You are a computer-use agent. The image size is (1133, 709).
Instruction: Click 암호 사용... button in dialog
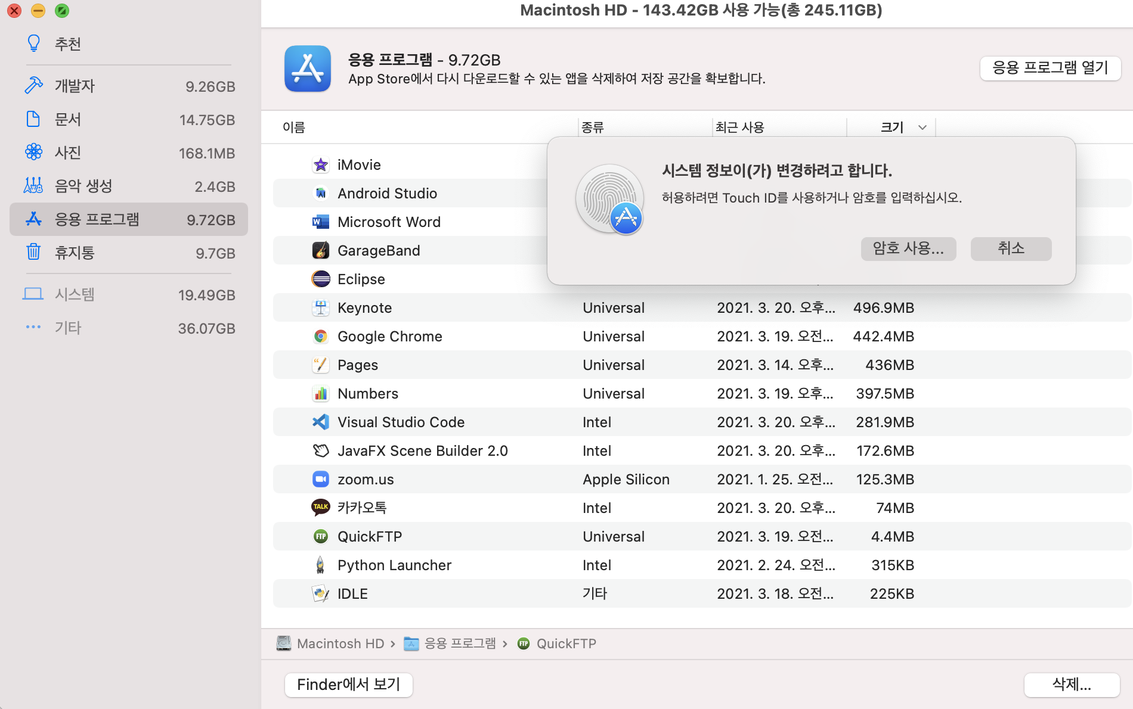(908, 248)
